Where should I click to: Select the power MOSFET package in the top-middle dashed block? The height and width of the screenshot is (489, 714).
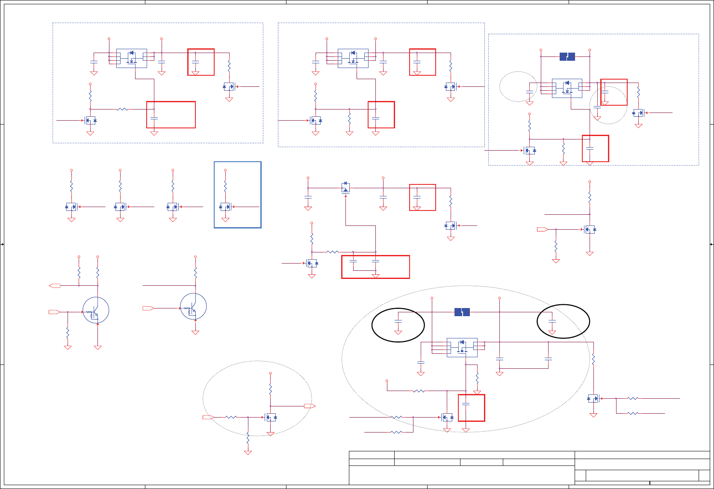[353, 58]
